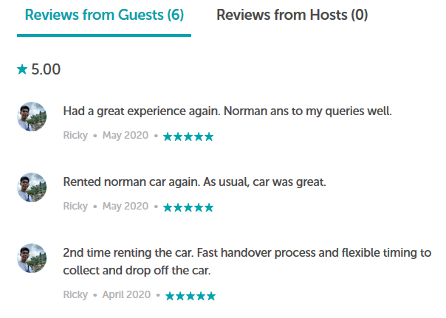Select the 5.00 overall rating number
The image size is (446, 318).
(46, 69)
